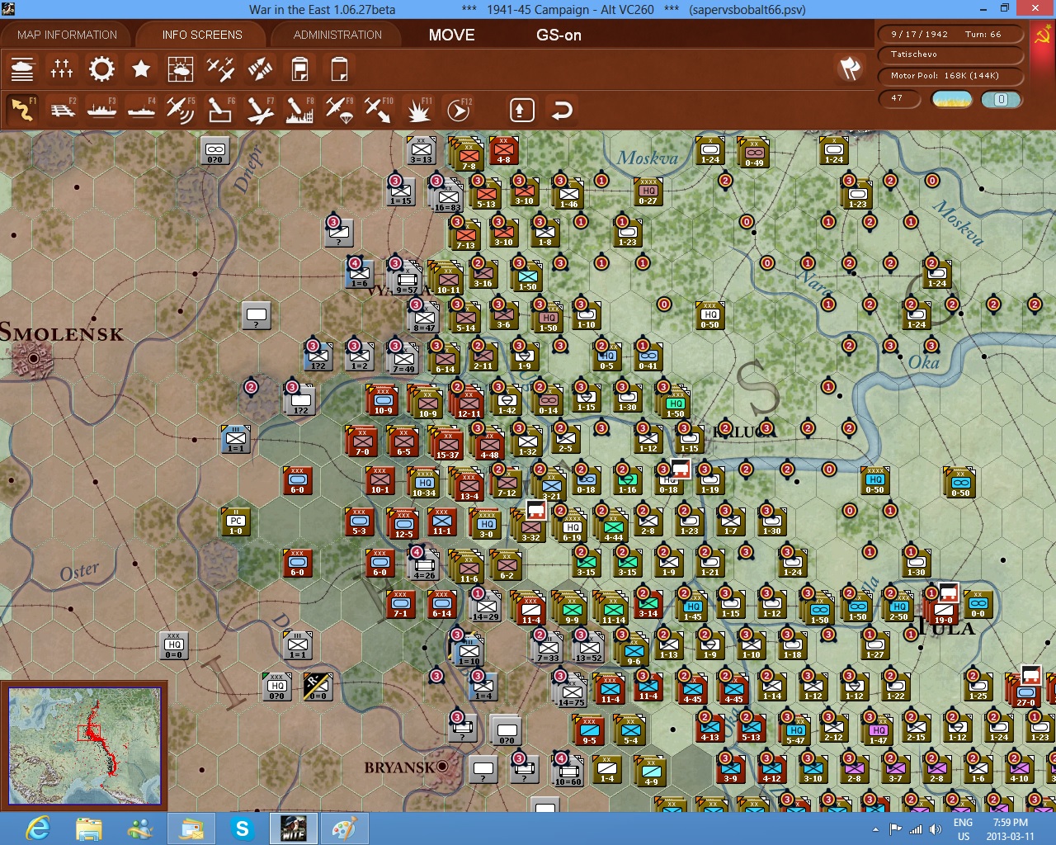
Task: Click the GS-on indicator
Action: coord(559,35)
